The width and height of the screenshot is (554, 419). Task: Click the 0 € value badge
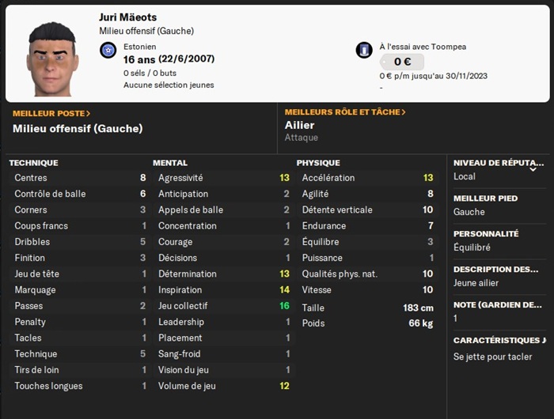[x=401, y=62]
